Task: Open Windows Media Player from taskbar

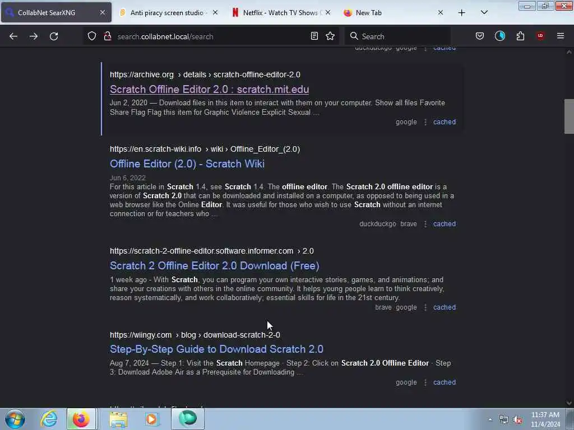Action: [151, 419]
